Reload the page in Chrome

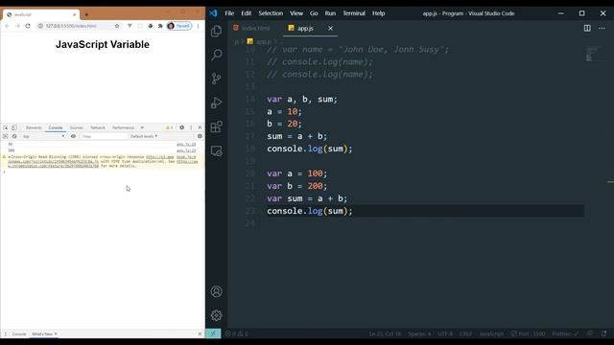(x=28, y=26)
